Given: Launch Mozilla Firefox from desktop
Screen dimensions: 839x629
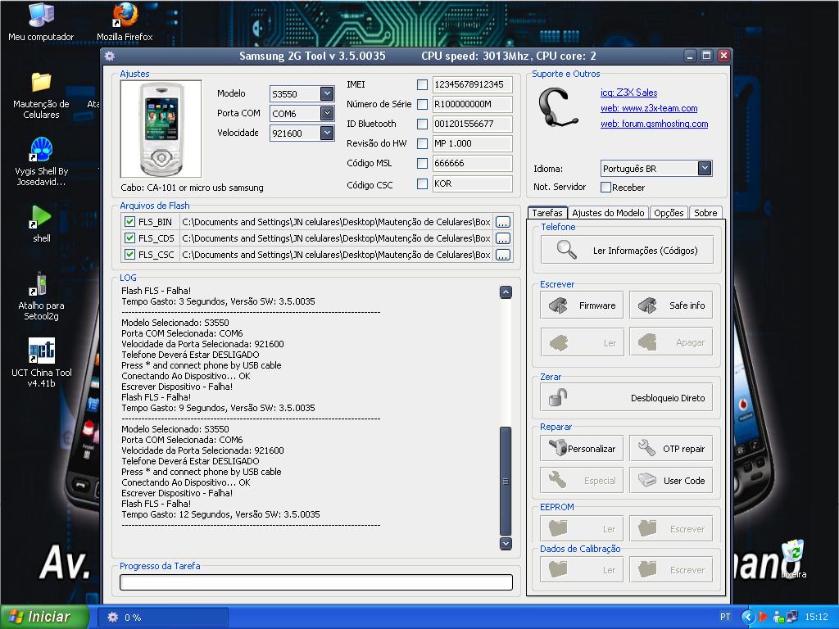Looking at the screenshot, I should pyautogui.click(x=125, y=22).
